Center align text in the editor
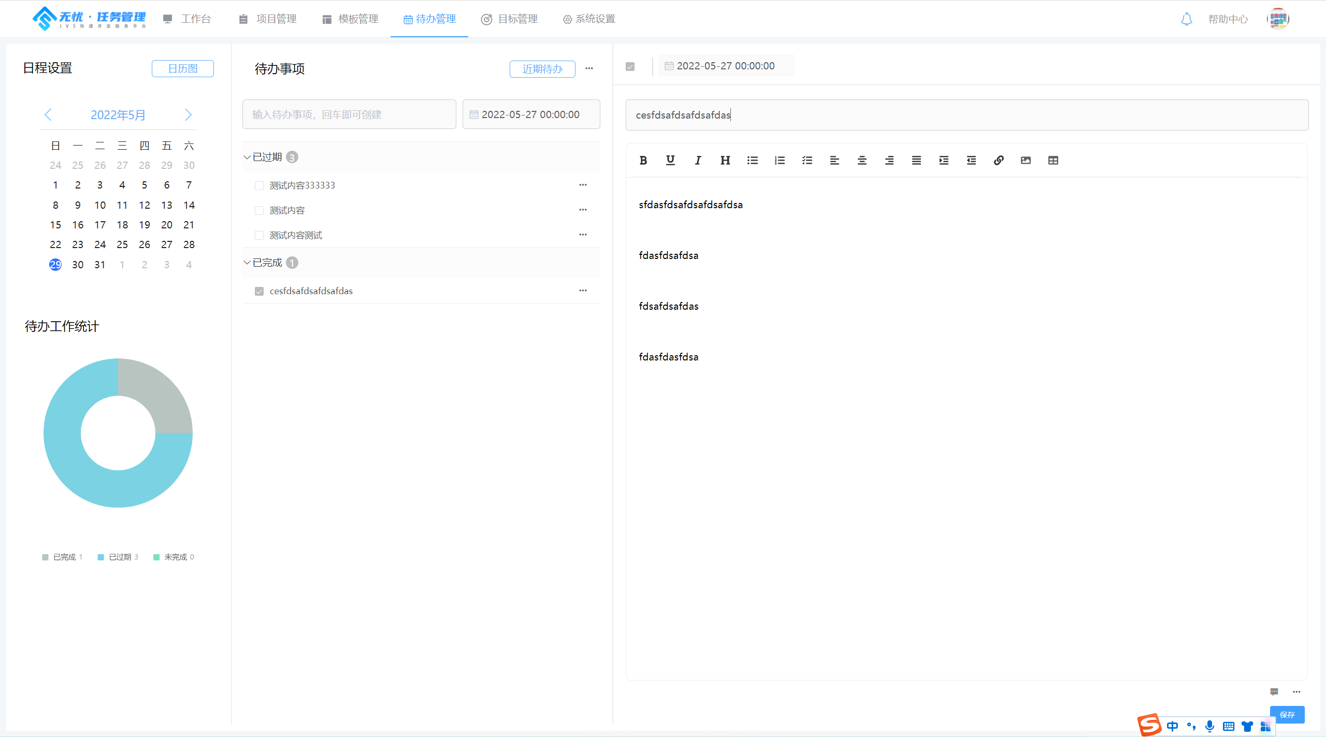1326x737 pixels. [x=862, y=161]
